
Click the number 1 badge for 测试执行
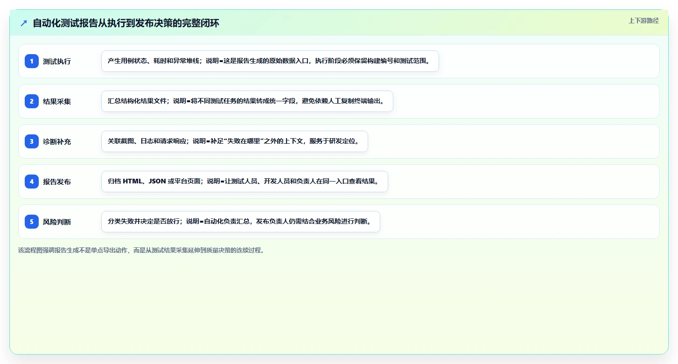click(x=32, y=61)
